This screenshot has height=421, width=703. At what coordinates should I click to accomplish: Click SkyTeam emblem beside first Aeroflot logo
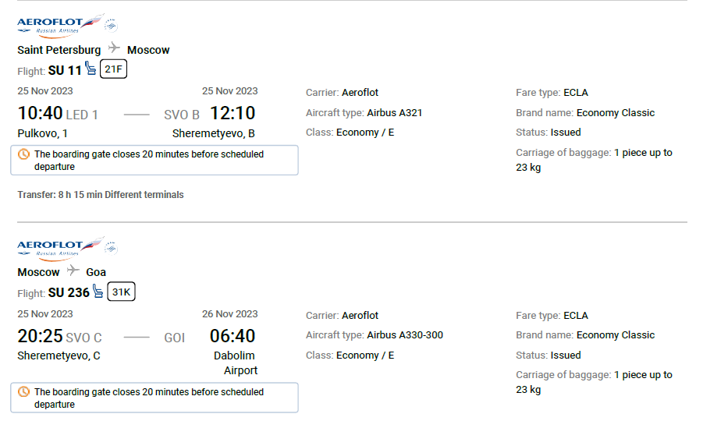click(x=111, y=26)
